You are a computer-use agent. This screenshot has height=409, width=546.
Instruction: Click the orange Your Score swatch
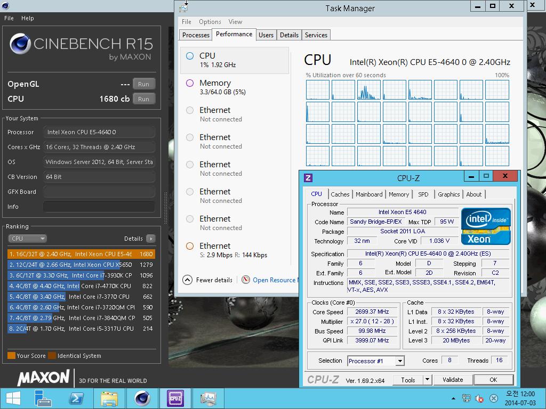(12, 355)
